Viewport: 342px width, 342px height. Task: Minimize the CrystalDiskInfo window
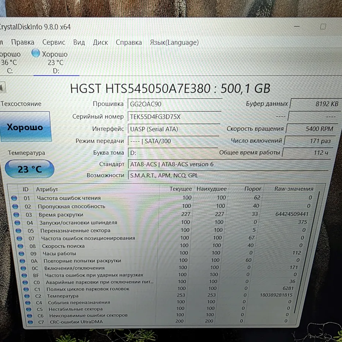[297, 26]
